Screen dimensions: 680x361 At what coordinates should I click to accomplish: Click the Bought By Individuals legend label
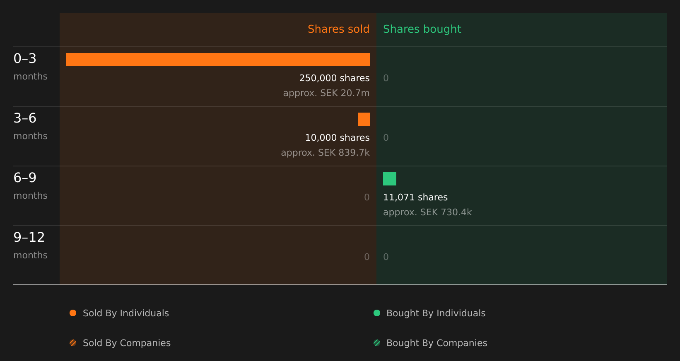pos(436,313)
